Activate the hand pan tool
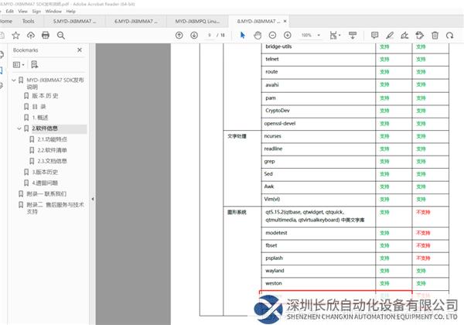 coord(257,36)
